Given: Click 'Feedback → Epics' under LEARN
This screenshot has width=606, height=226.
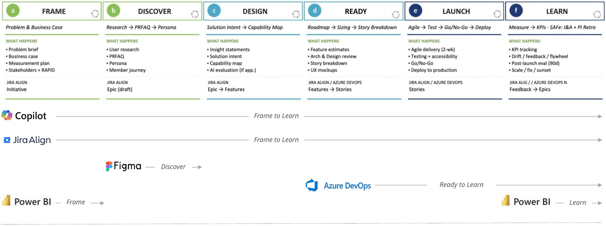Looking at the screenshot, I should (530, 89).
